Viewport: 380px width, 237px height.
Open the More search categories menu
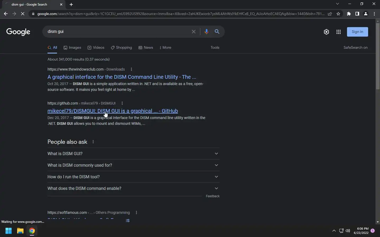(x=165, y=48)
